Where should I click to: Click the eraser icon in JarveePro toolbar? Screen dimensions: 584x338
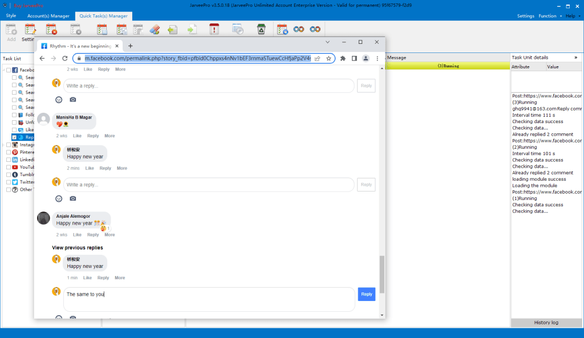[x=155, y=30]
